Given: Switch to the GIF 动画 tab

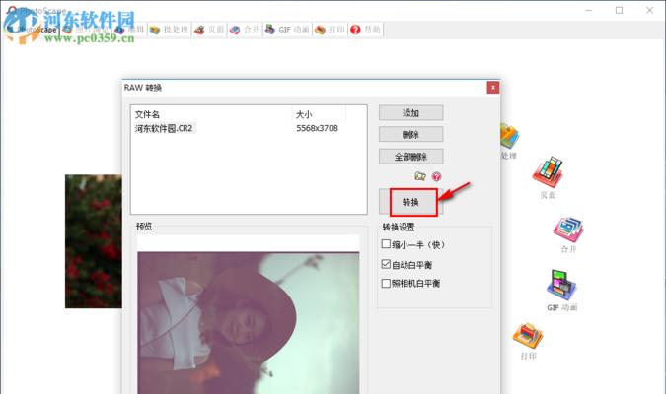Looking at the screenshot, I should (x=287, y=30).
